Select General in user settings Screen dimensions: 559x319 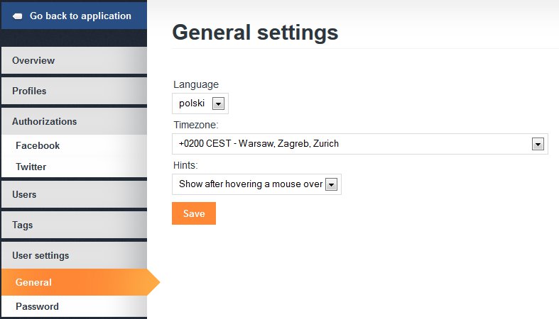(x=33, y=282)
